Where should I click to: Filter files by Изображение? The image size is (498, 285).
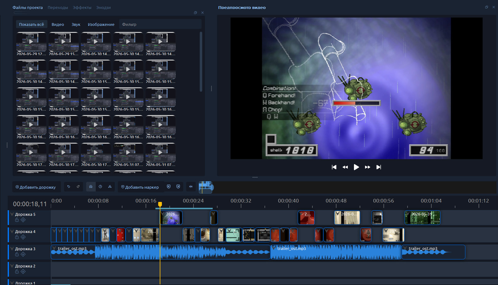[101, 24]
